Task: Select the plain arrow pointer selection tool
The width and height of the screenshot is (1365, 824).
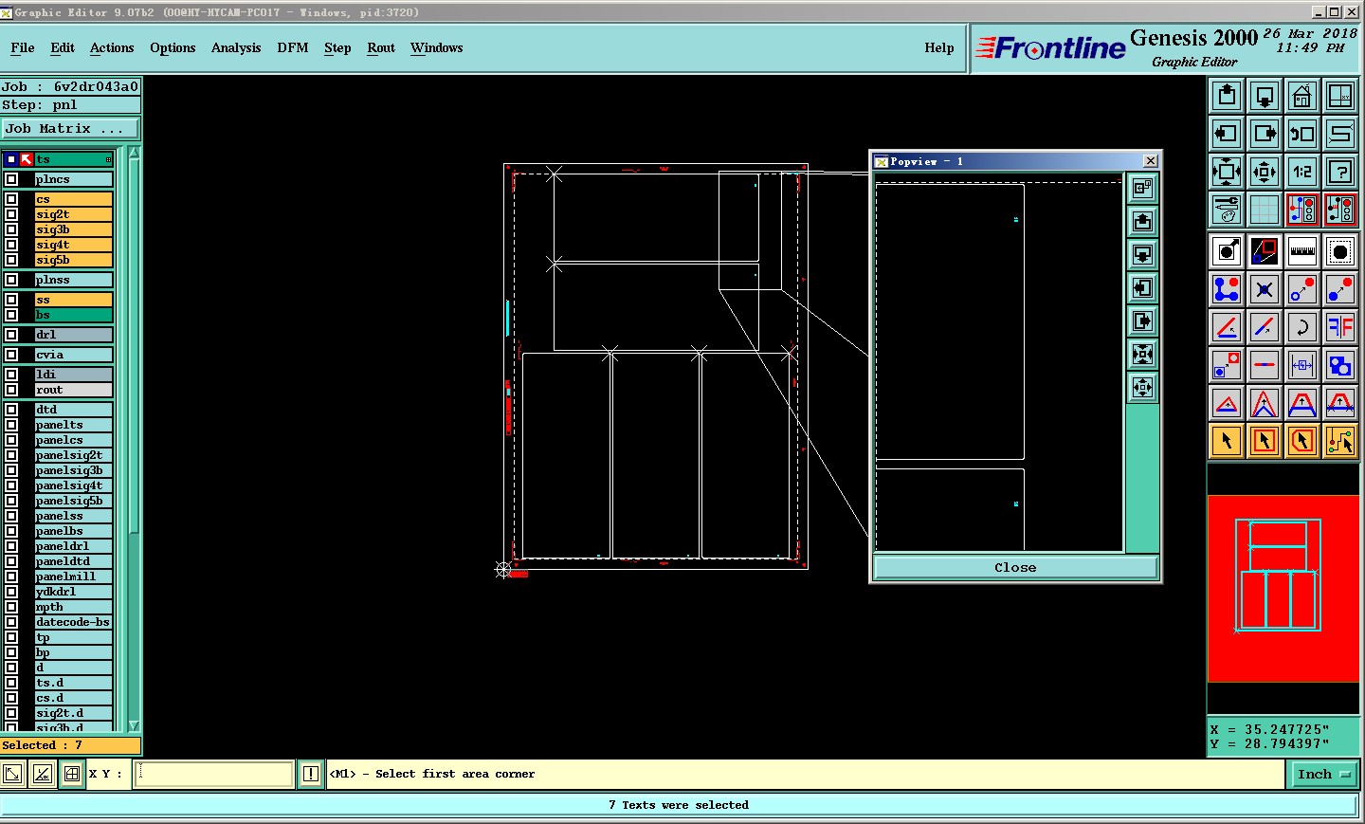Action: tap(1227, 441)
